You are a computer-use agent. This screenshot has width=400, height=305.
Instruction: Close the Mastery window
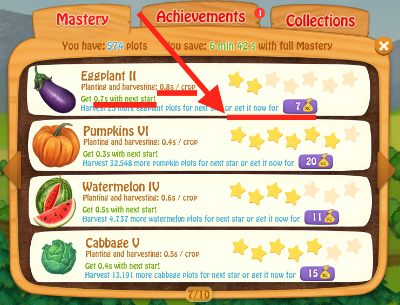pyautogui.click(x=384, y=47)
